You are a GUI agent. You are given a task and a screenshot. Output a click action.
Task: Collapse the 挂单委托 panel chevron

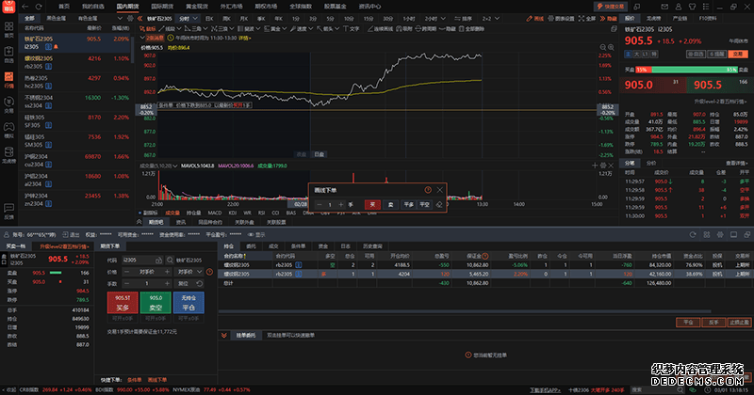click(222, 334)
